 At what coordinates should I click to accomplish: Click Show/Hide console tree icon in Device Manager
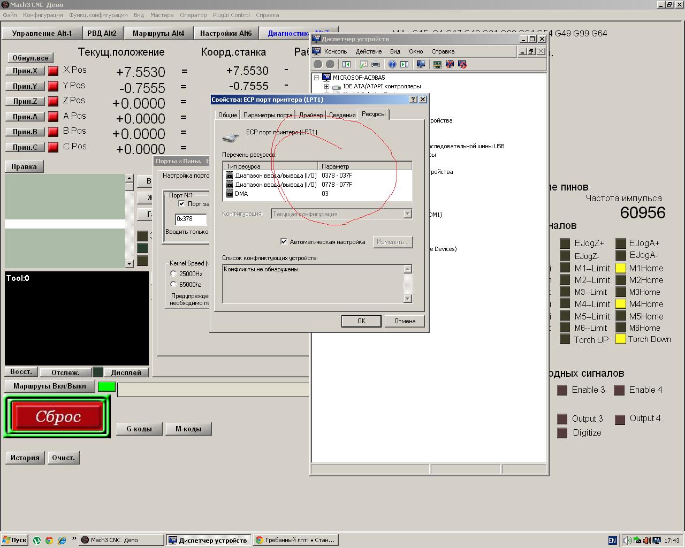pyautogui.click(x=346, y=64)
